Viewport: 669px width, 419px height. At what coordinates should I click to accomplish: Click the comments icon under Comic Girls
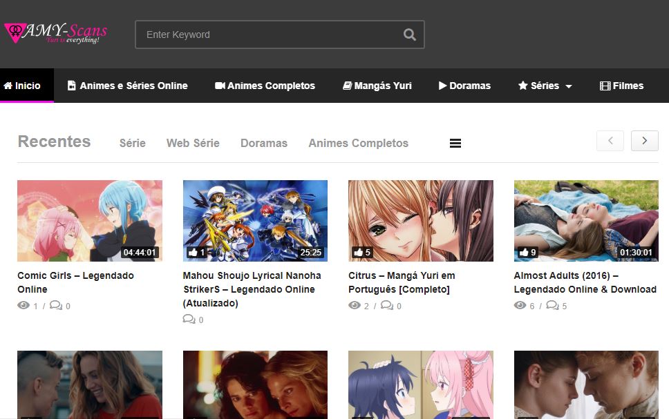(x=56, y=305)
